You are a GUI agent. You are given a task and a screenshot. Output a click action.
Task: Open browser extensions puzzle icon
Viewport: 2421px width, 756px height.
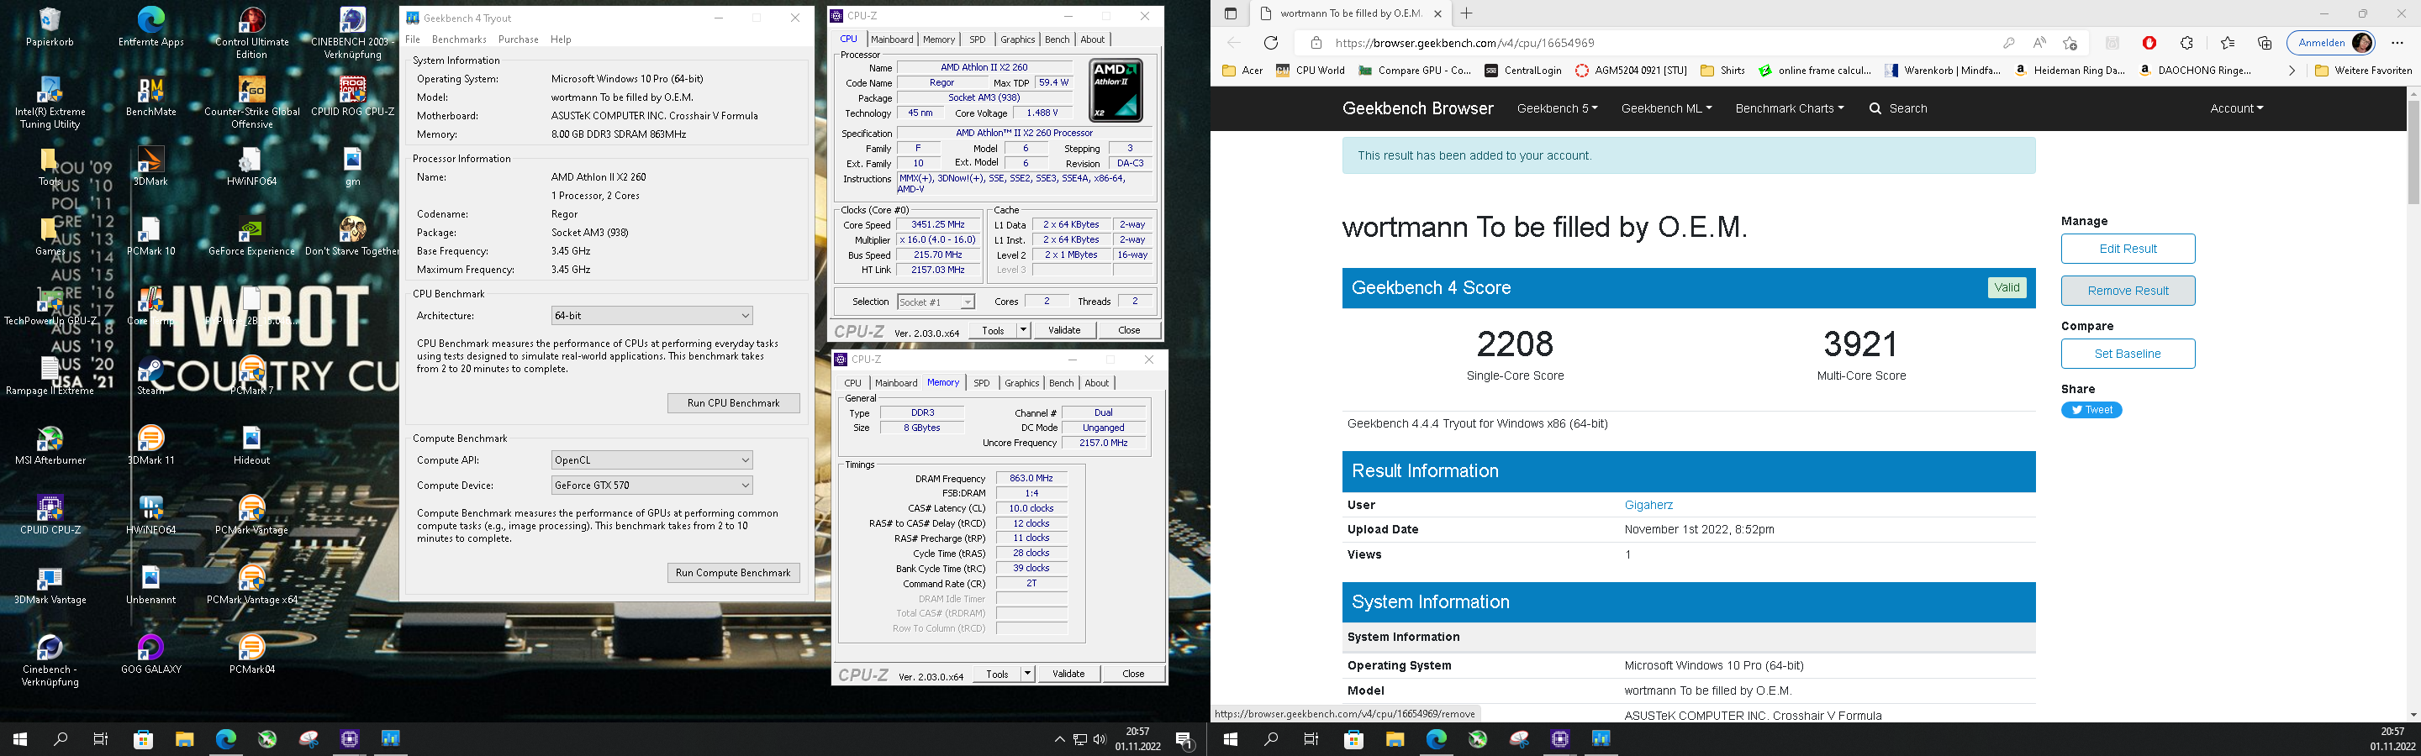point(2187,42)
